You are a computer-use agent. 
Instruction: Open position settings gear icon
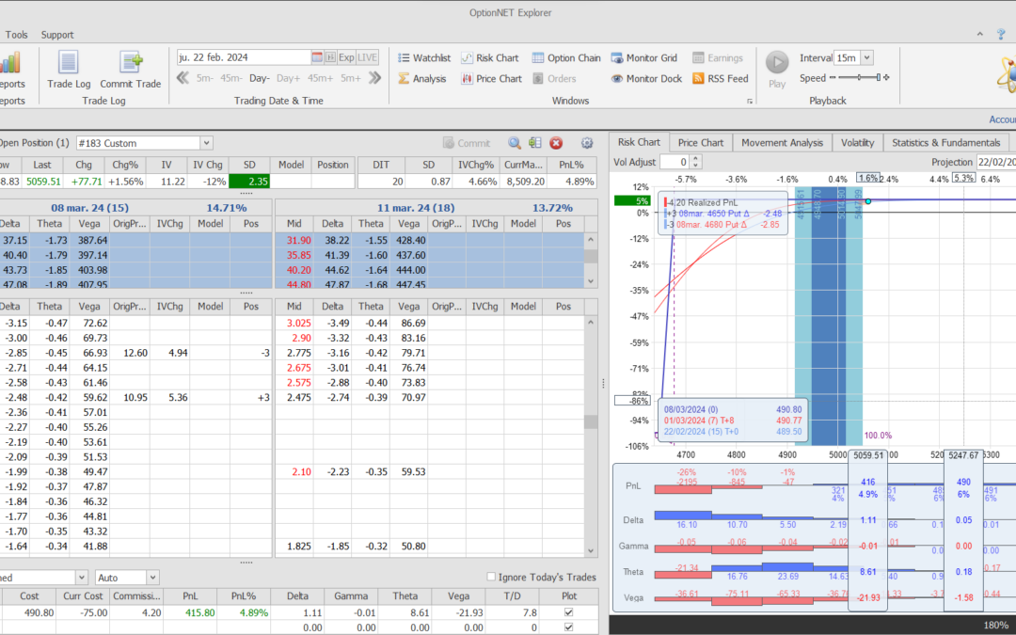point(587,143)
